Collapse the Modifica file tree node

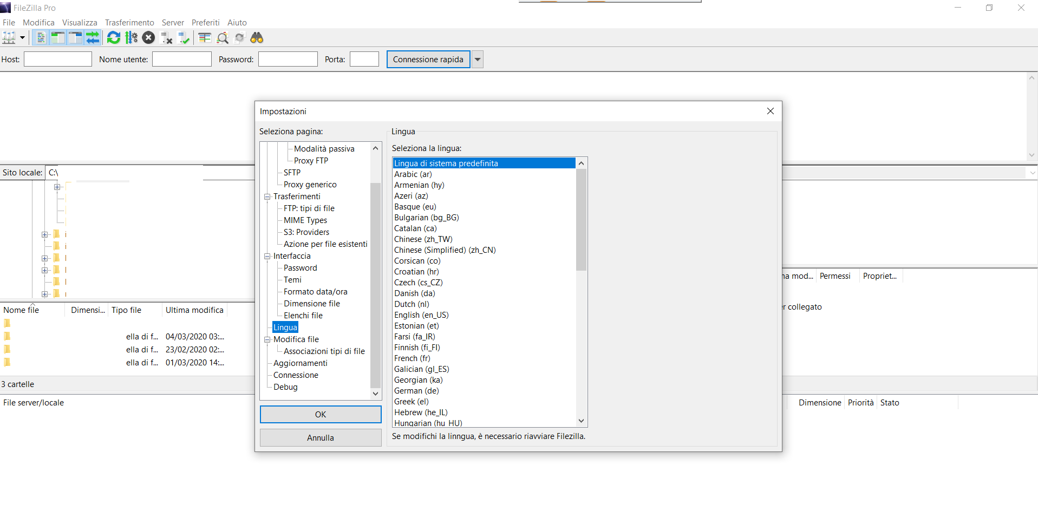point(267,339)
